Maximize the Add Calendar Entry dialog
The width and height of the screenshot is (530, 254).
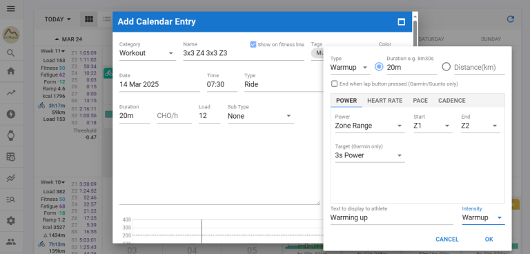point(401,22)
